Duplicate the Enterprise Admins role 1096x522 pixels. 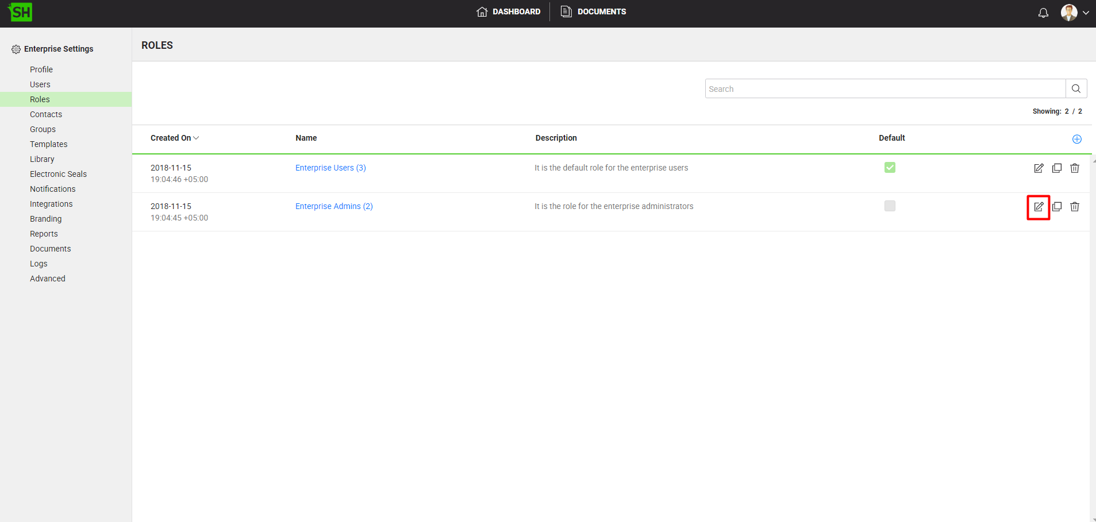coord(1057,207)
